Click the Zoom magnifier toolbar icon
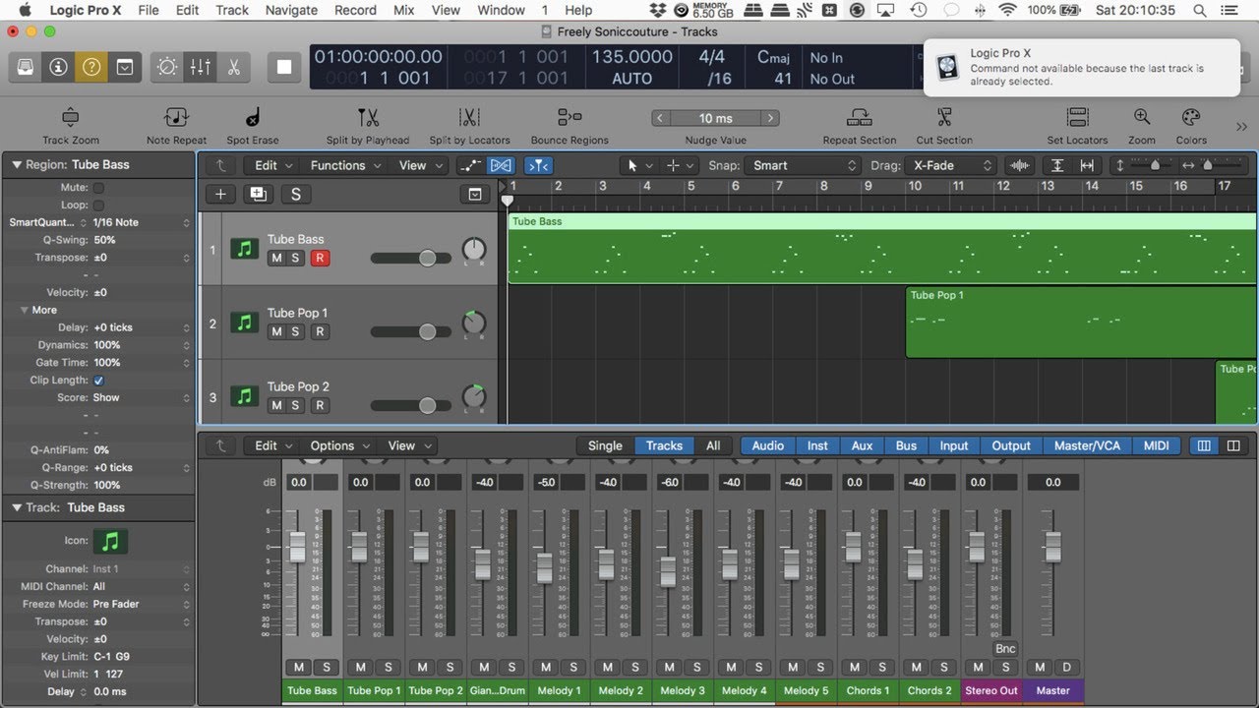This screenshot has width=1259, height=708. pos(1142,118)
